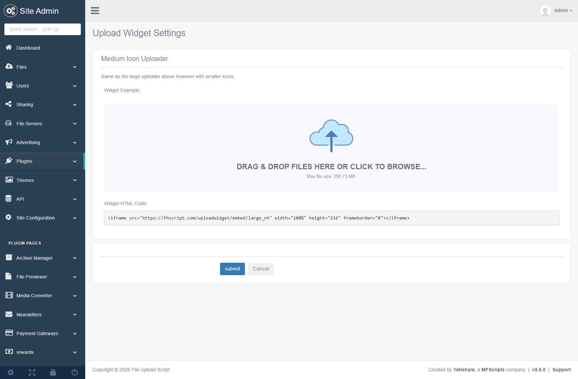Viewport: 578px width, 379px height.
Task: Click the lock icon in sidebar footer
Action: [53, 372]
